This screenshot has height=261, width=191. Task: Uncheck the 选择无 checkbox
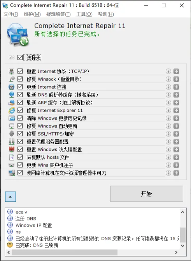pos(20,57)
